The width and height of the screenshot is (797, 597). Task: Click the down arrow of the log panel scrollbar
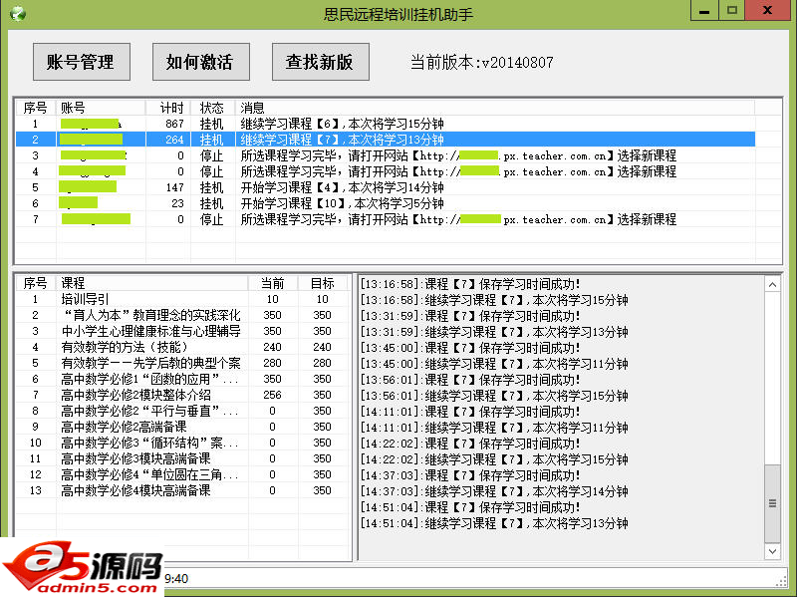click(x=772, y=550)
